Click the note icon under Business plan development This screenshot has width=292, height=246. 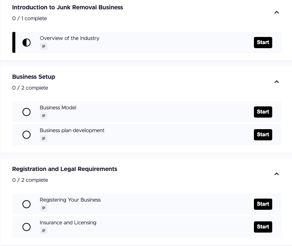pyautogui.click(x=44, y=139)
